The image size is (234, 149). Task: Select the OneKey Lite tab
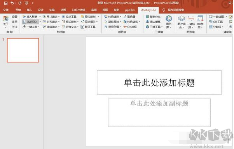(148, 10)
